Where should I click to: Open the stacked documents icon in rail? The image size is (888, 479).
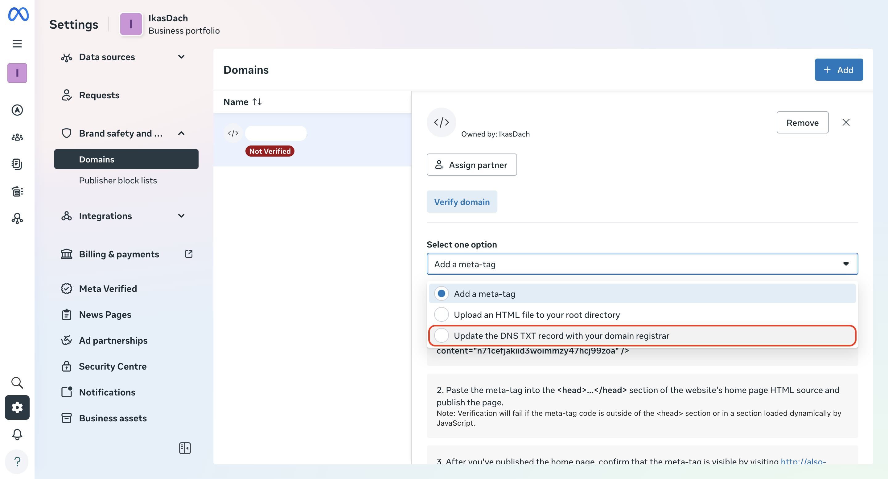coord(17,164)
